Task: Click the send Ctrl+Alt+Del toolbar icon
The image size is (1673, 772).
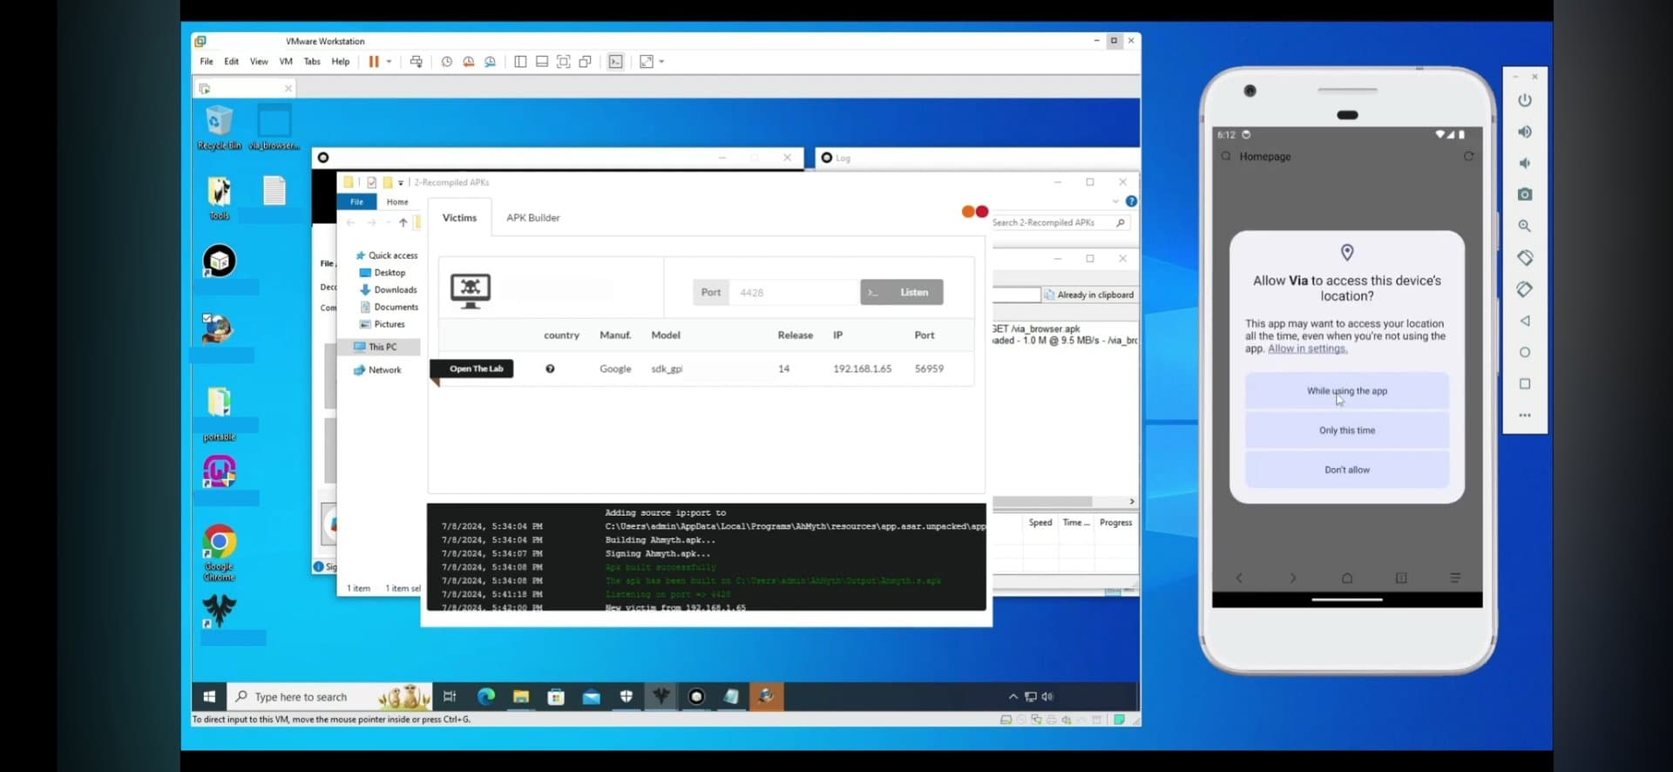Action: (417, 62)
